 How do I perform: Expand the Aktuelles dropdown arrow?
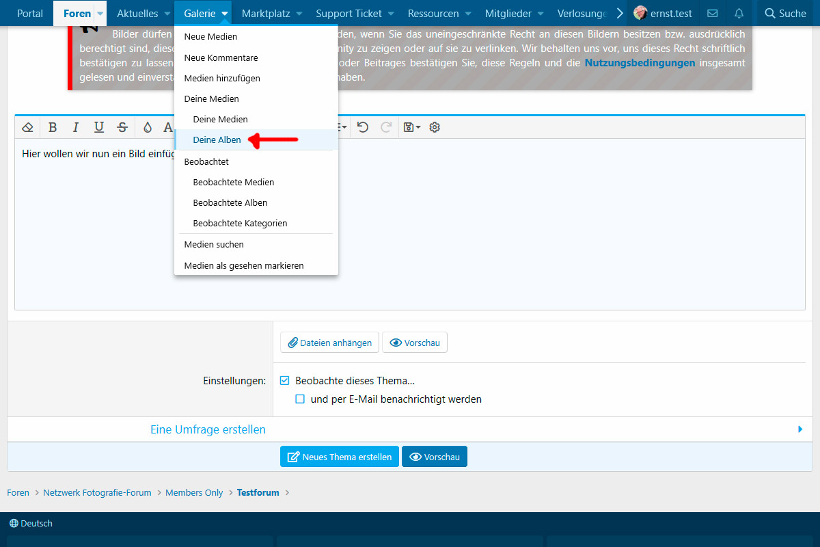tap(167, 14)
